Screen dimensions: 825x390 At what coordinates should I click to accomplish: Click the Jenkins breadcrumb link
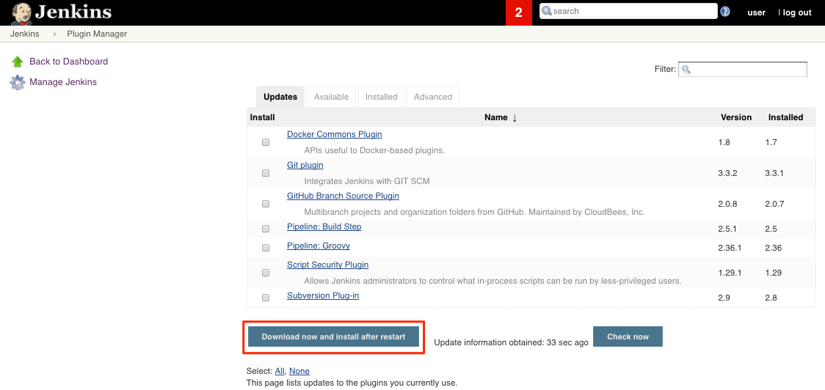[25, 34]
